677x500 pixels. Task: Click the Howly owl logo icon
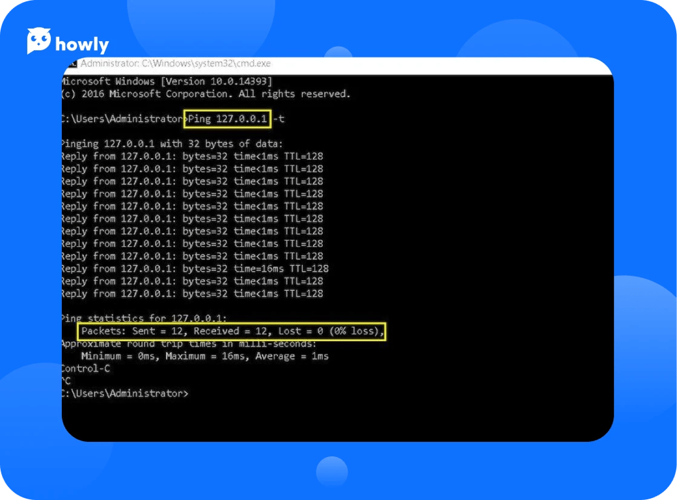(x=39, y=41)
